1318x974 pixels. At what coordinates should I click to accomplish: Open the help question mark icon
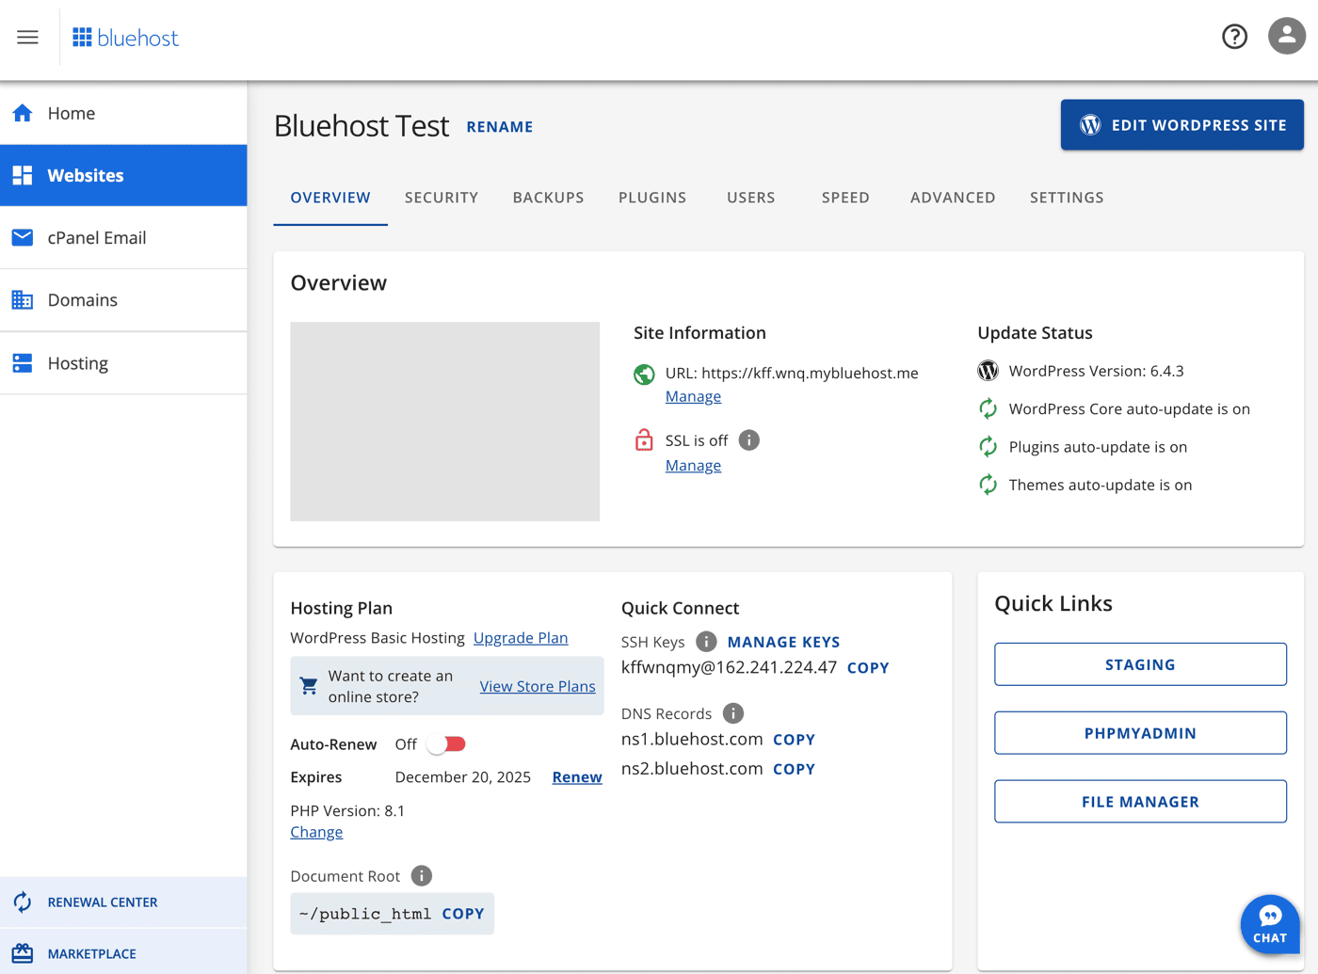click(x=1234, y=37)
